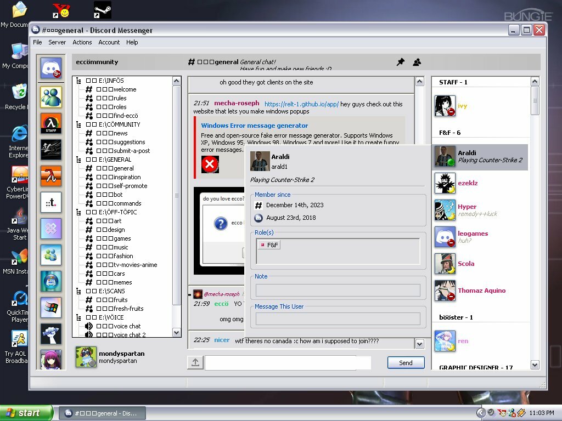Show pinned messages with the pin icon

click(x=401, y=62)
